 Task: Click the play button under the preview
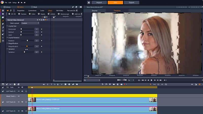coord(151,80)
